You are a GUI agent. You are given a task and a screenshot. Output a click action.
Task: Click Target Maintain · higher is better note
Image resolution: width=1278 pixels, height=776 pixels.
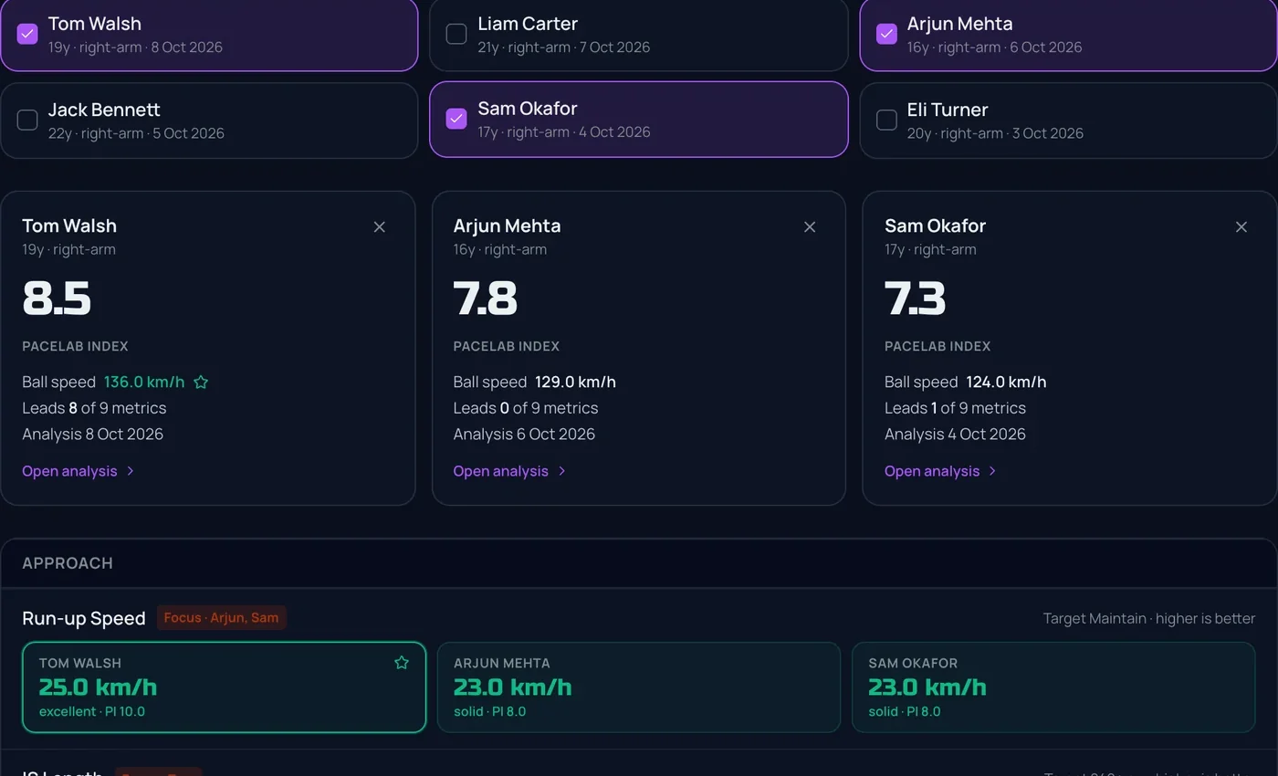pyautogui.click(x=1149, y=619)
